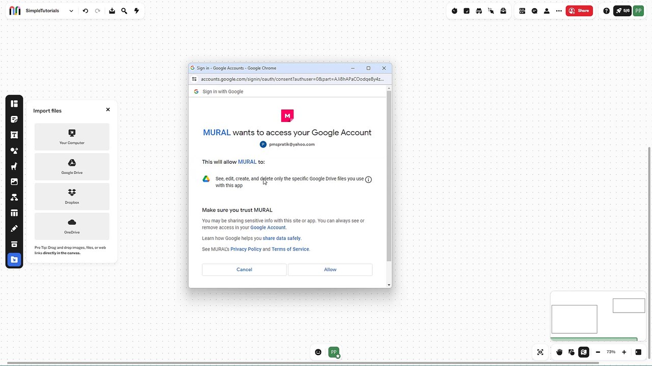Click the laser pointer cursor icon
Screen dimensions: 652x366
point(491,11)
